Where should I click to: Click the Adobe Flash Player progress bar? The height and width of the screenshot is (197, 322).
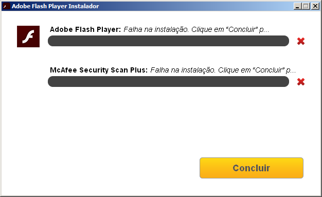(x=168, y=41)
